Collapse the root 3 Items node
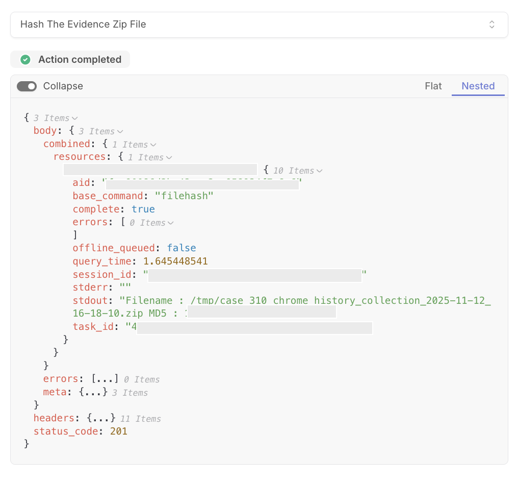Screen dimensions: 518x479 click(x=74, y=118)
